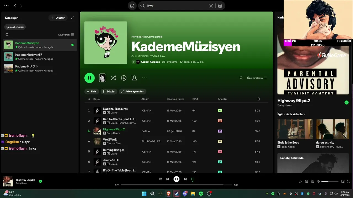Expand the library panel to full view
The width and height of the screenshot is (353, 198).
point(73,18)
